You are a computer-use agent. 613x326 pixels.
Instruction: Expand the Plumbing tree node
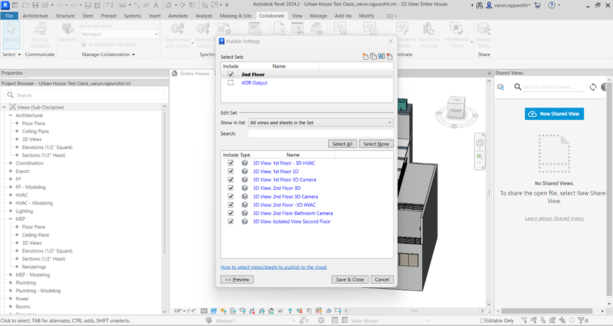(10, 283)
